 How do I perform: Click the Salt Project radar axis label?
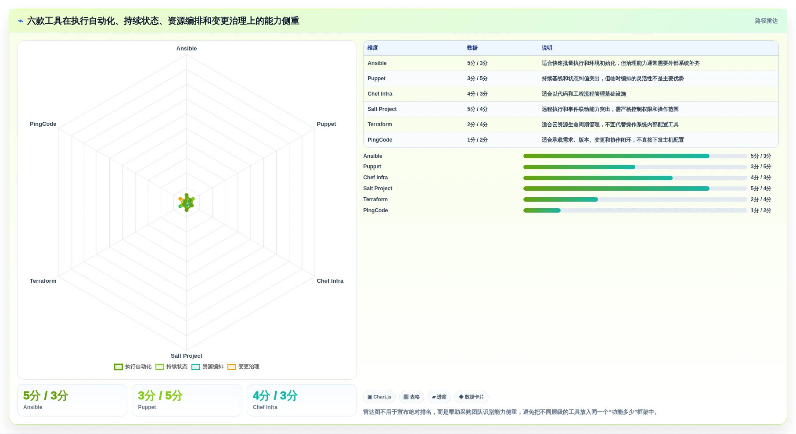[187, 356]
